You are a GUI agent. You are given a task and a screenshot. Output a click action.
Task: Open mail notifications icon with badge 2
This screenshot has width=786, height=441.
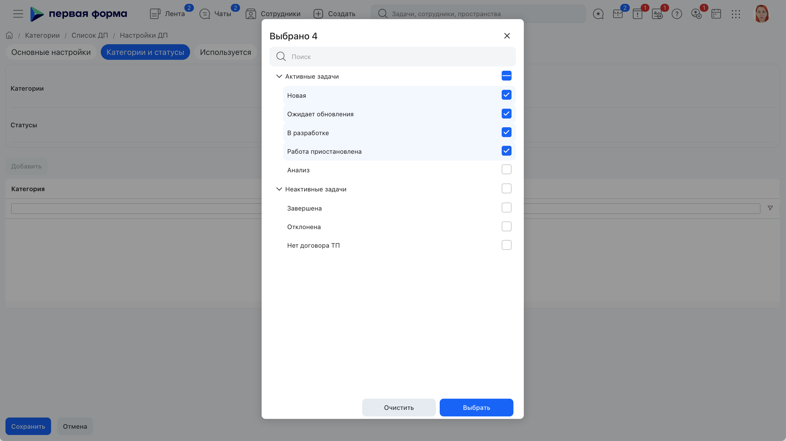tap(618, 14)
